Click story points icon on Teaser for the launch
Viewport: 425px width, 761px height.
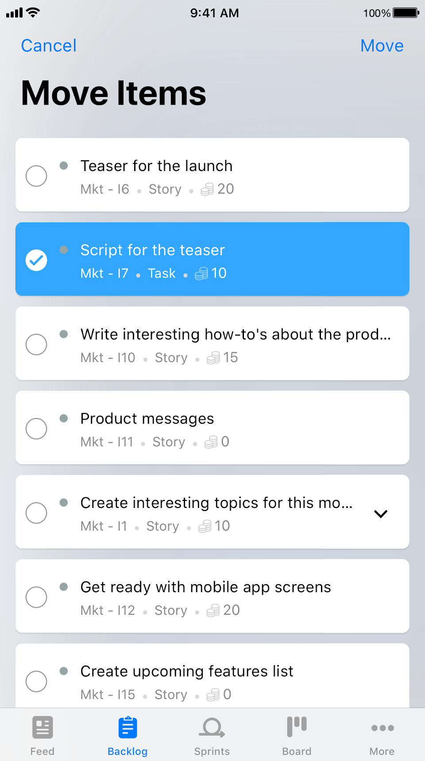[207, 190]
